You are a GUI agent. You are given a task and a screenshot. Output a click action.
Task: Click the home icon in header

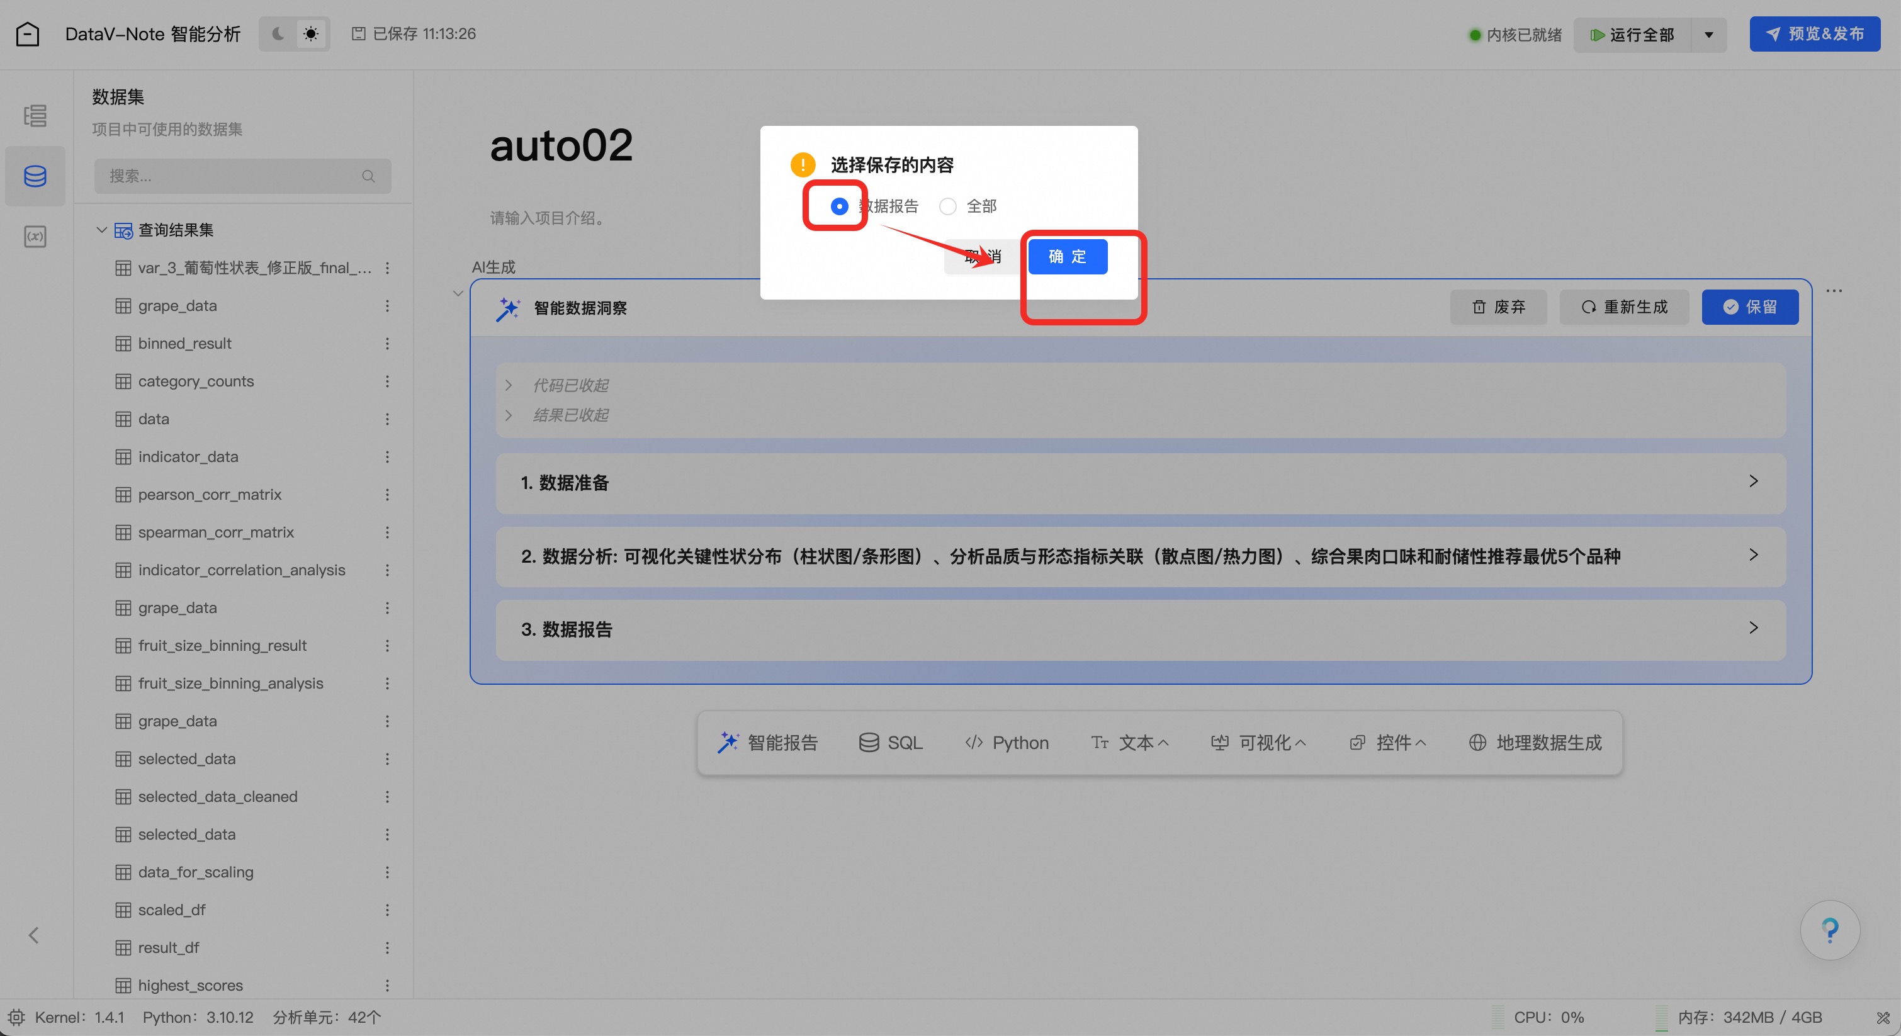(x=27, y=34)
